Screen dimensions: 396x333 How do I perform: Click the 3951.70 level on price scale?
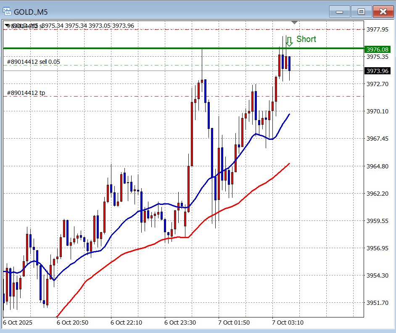tap(377, 303)
